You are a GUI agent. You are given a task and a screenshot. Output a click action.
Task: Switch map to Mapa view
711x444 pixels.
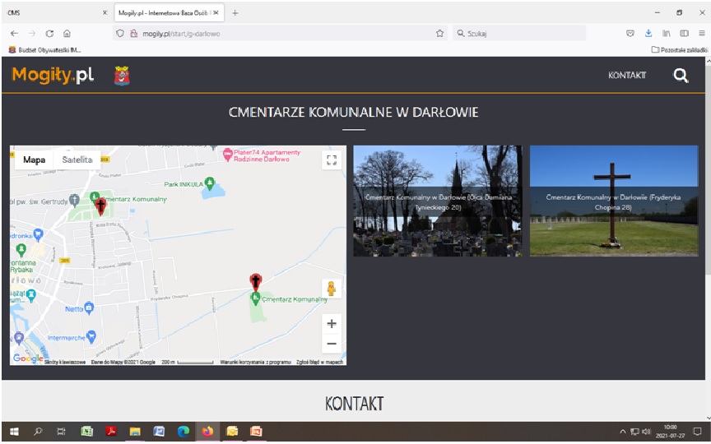(x=34, y=160)
